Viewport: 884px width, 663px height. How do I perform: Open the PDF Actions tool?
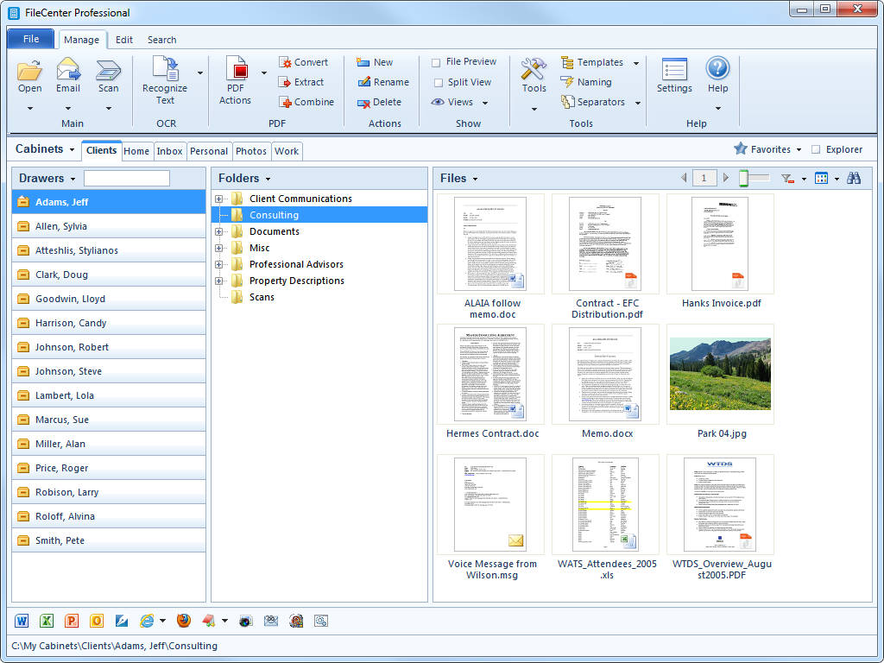point(236,72)
